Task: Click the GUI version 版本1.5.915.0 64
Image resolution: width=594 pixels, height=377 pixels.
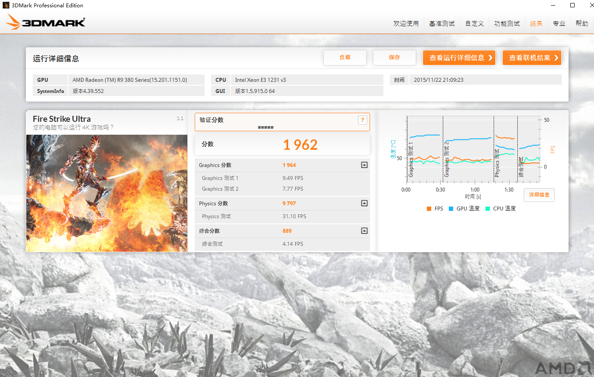Action: [255, 91]
